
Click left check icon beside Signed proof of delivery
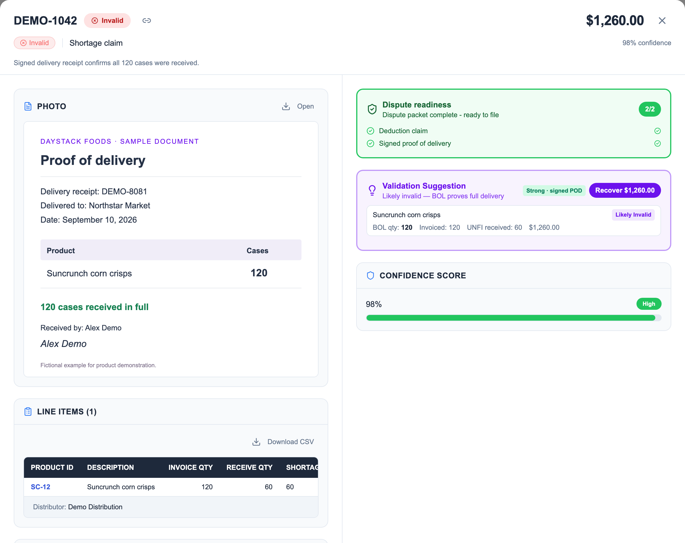(x=370, y=144)
